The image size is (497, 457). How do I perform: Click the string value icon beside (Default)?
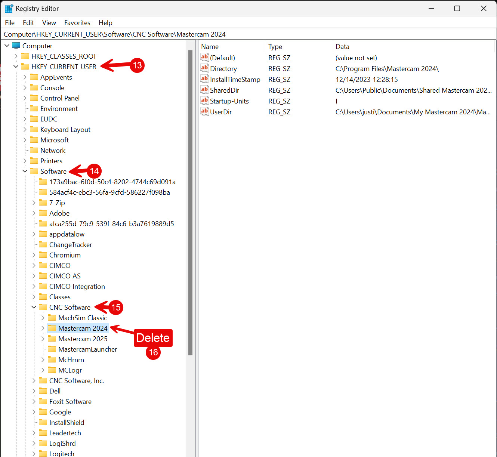click(x=205, y=57)
